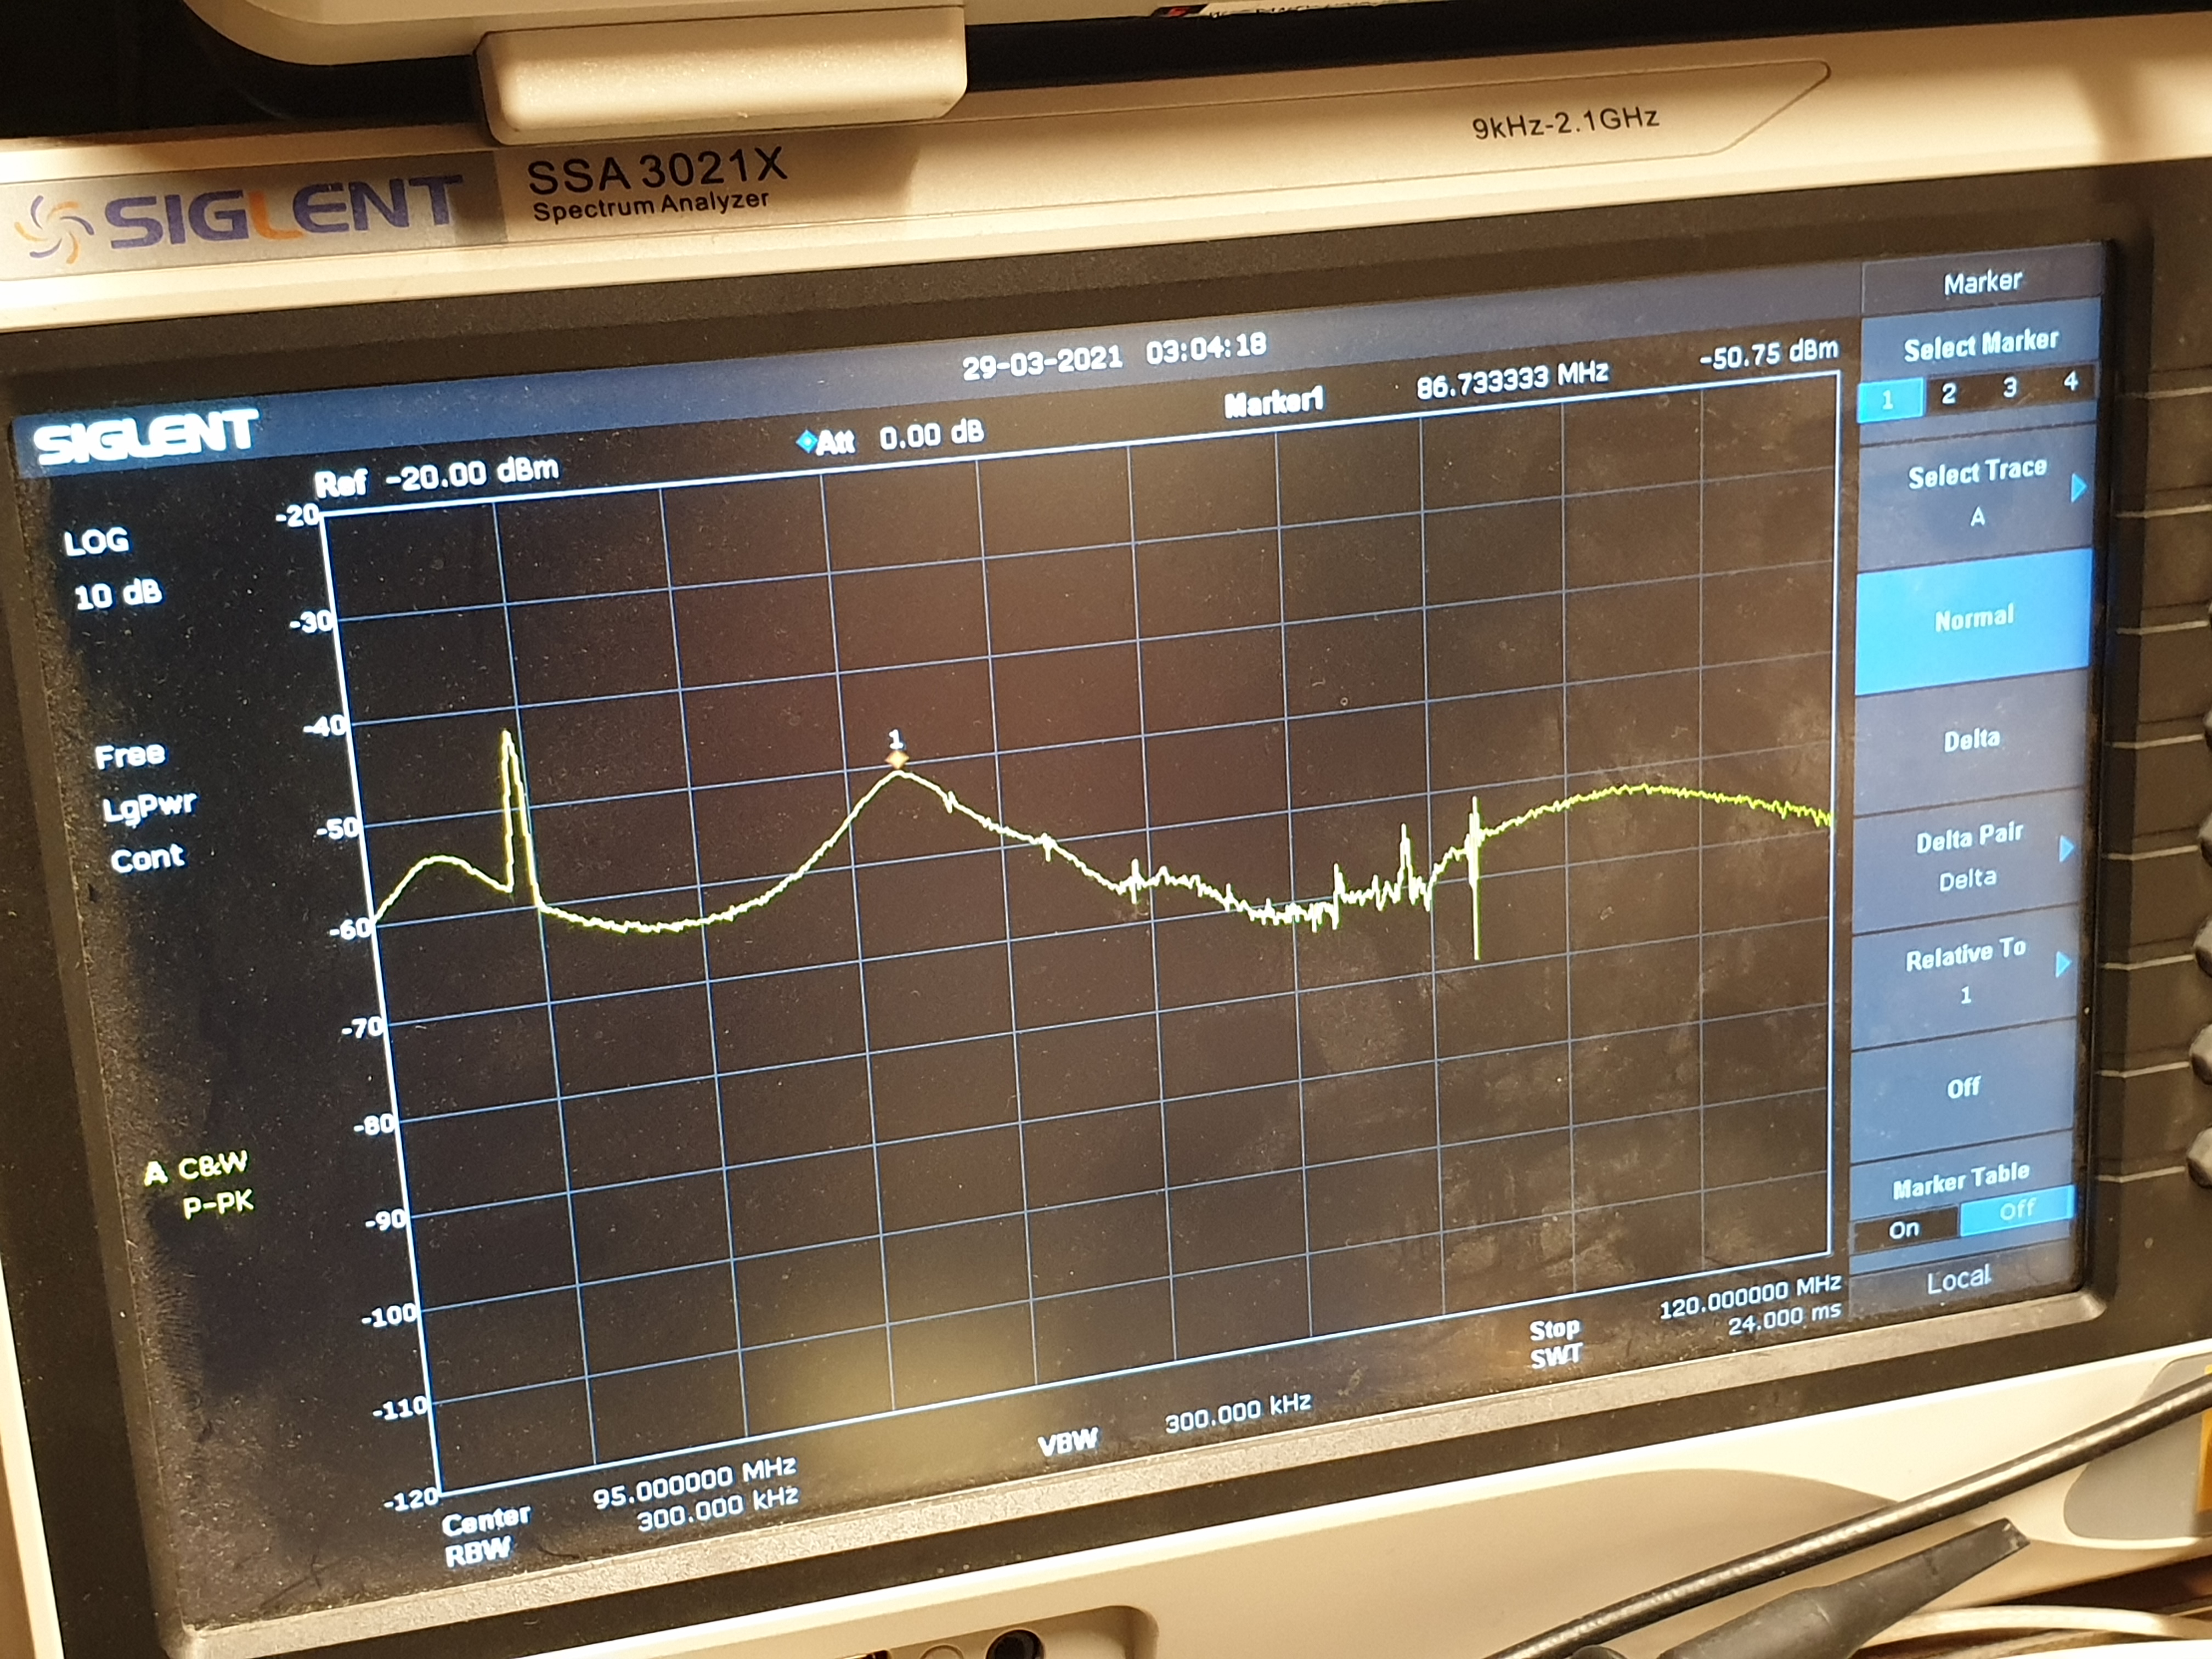Click the VBW 300.000 kHz value

[x=1238, y=1413]
